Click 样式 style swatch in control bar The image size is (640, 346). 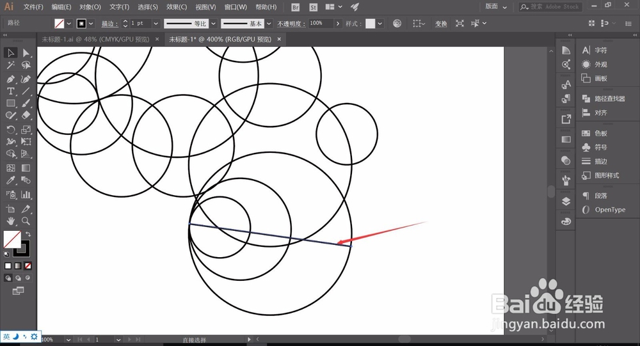point(370,24)
